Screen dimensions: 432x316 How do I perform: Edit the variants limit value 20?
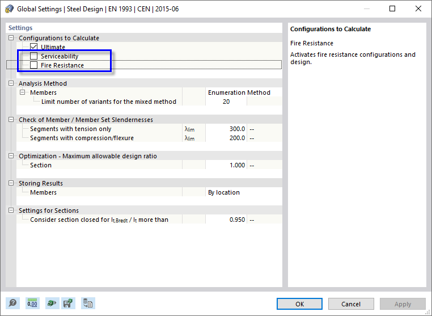(226, 102)
